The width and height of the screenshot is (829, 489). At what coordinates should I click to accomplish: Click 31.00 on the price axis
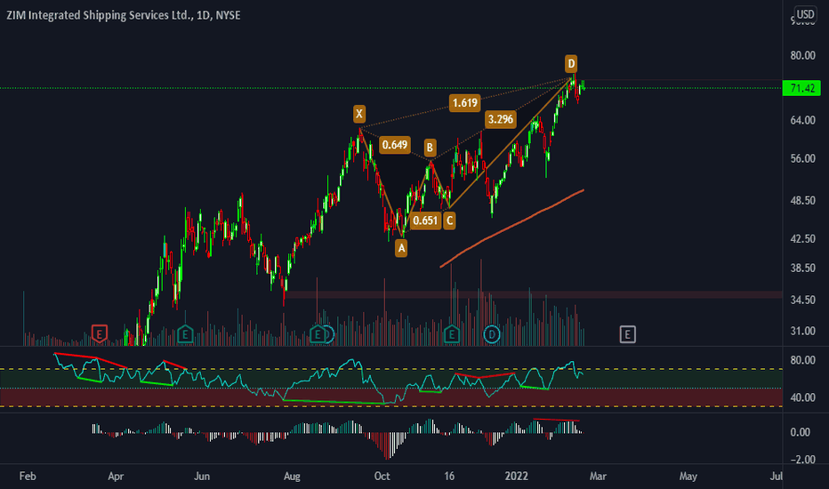pyautogui.click(x=802, y=332)
